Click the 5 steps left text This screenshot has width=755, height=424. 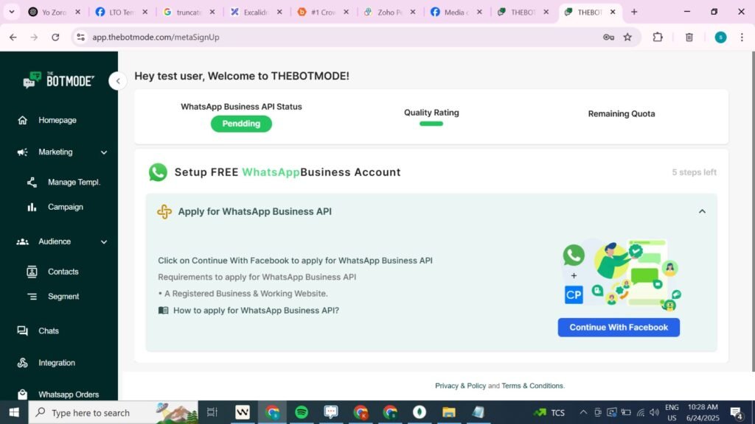click(694, 172)
